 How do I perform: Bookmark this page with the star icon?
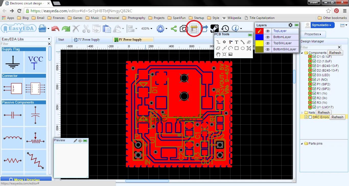(329, 11)
